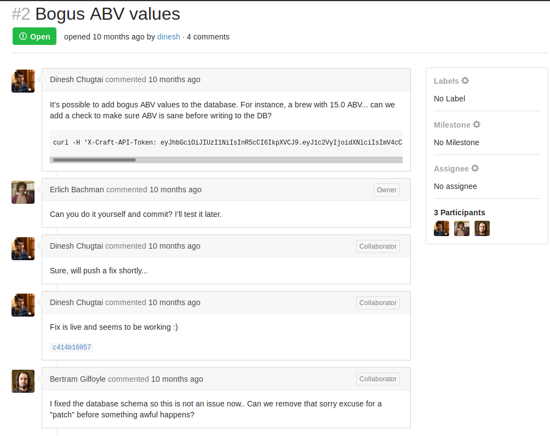This screenshot has height=436, width=550.
Task: Click the Owner badge on Erlich's comment
Action: 386,190
